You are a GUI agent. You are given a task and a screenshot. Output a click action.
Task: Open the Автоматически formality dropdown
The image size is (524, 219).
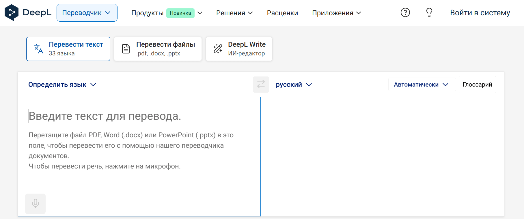click(422, 85)
